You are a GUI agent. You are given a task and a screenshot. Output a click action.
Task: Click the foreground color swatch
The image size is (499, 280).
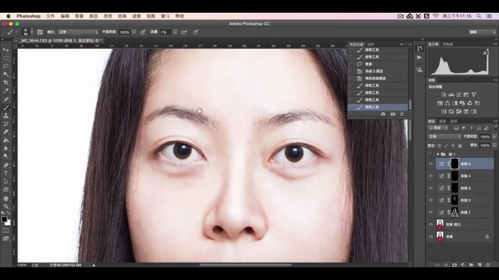(4, 219)
